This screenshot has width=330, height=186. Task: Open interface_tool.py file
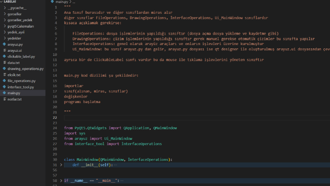(x=21, y=87)
